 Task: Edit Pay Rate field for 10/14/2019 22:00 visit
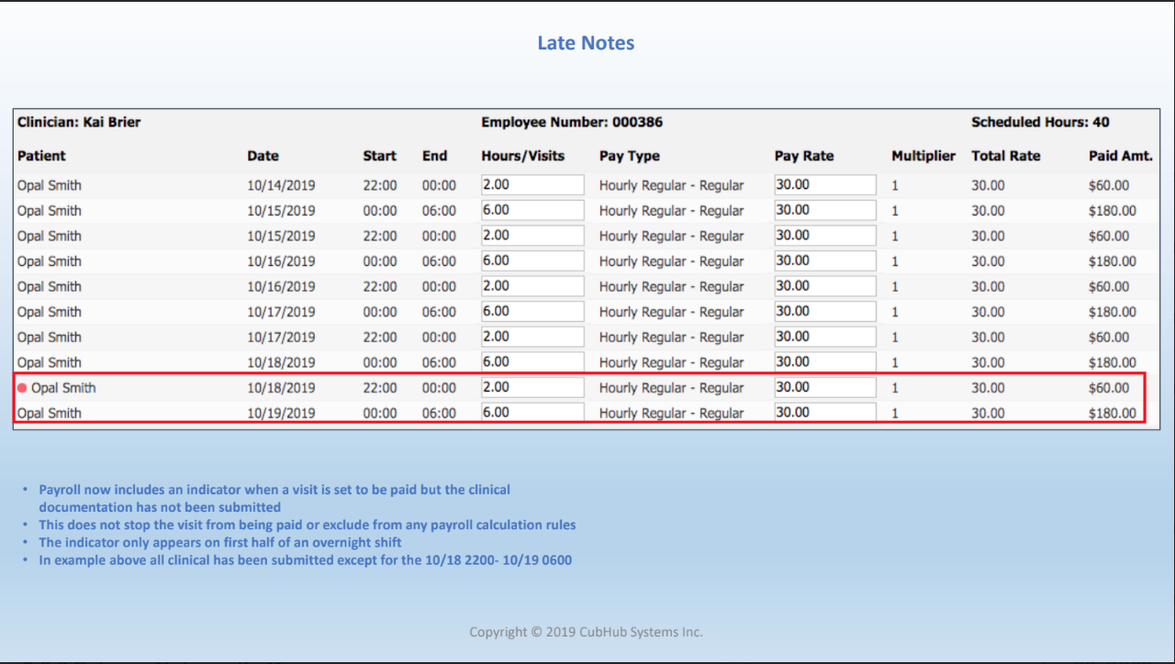(825, 185)
